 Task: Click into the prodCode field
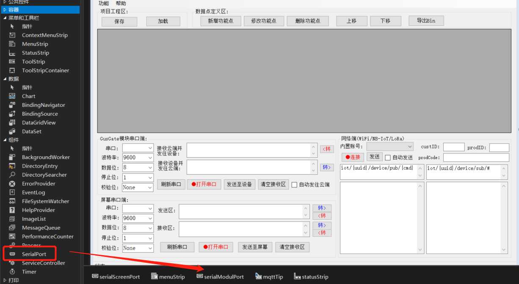click(476, 157)
